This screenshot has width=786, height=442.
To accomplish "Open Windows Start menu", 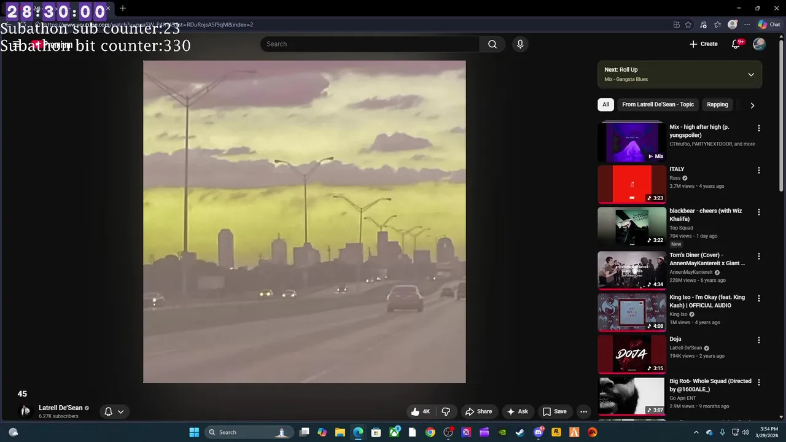I will tap(194, 432).
